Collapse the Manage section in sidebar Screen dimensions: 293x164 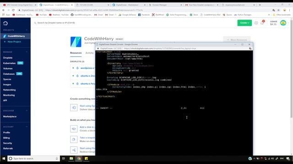click(27, 52)
